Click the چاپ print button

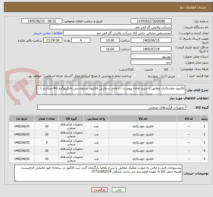pyautogui.click(x=119, y=190)
